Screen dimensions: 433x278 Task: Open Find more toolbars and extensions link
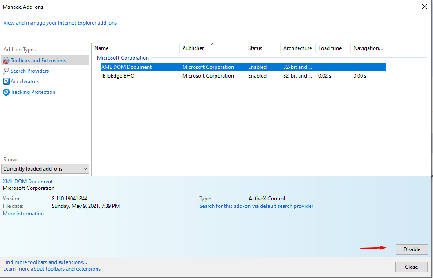45,262
